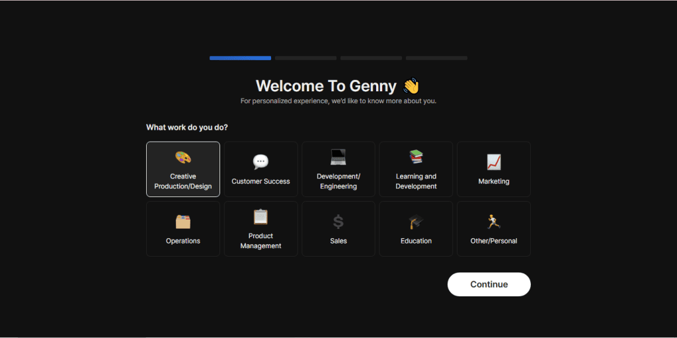Pick the books icon for Learning and Development

pos(416,157)
